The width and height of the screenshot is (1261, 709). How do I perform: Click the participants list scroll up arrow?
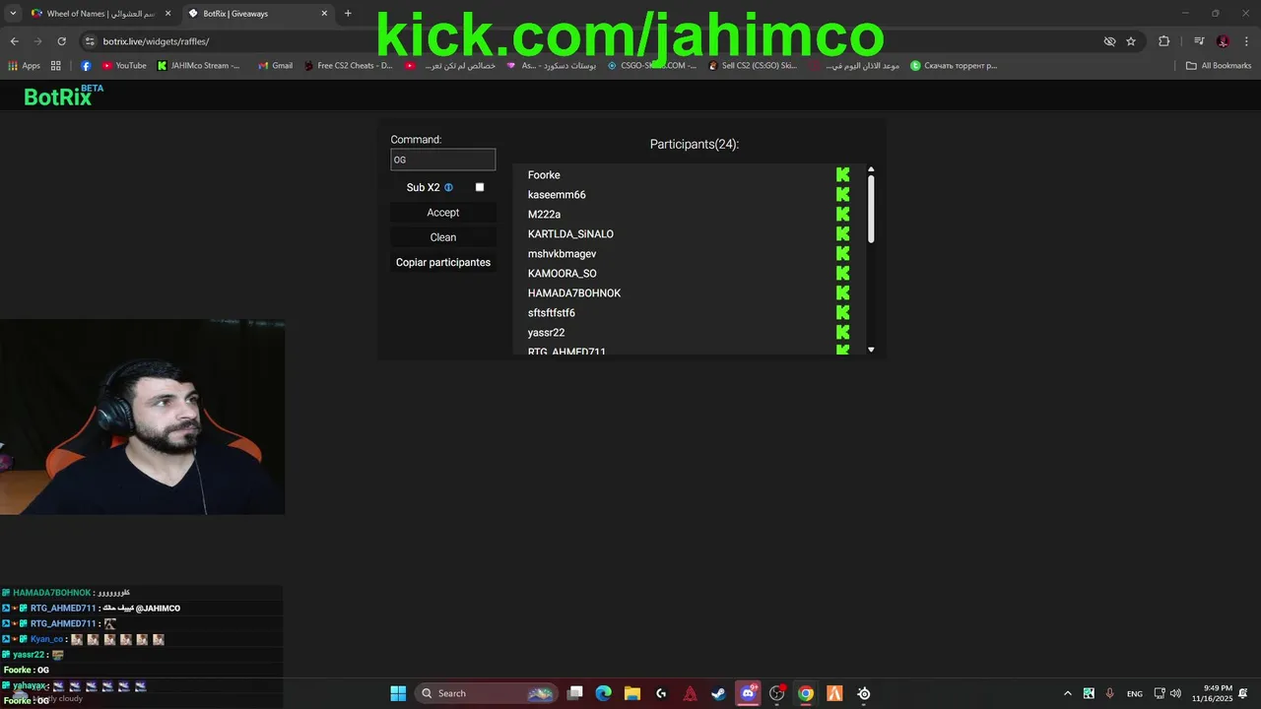tap(871, 169)
